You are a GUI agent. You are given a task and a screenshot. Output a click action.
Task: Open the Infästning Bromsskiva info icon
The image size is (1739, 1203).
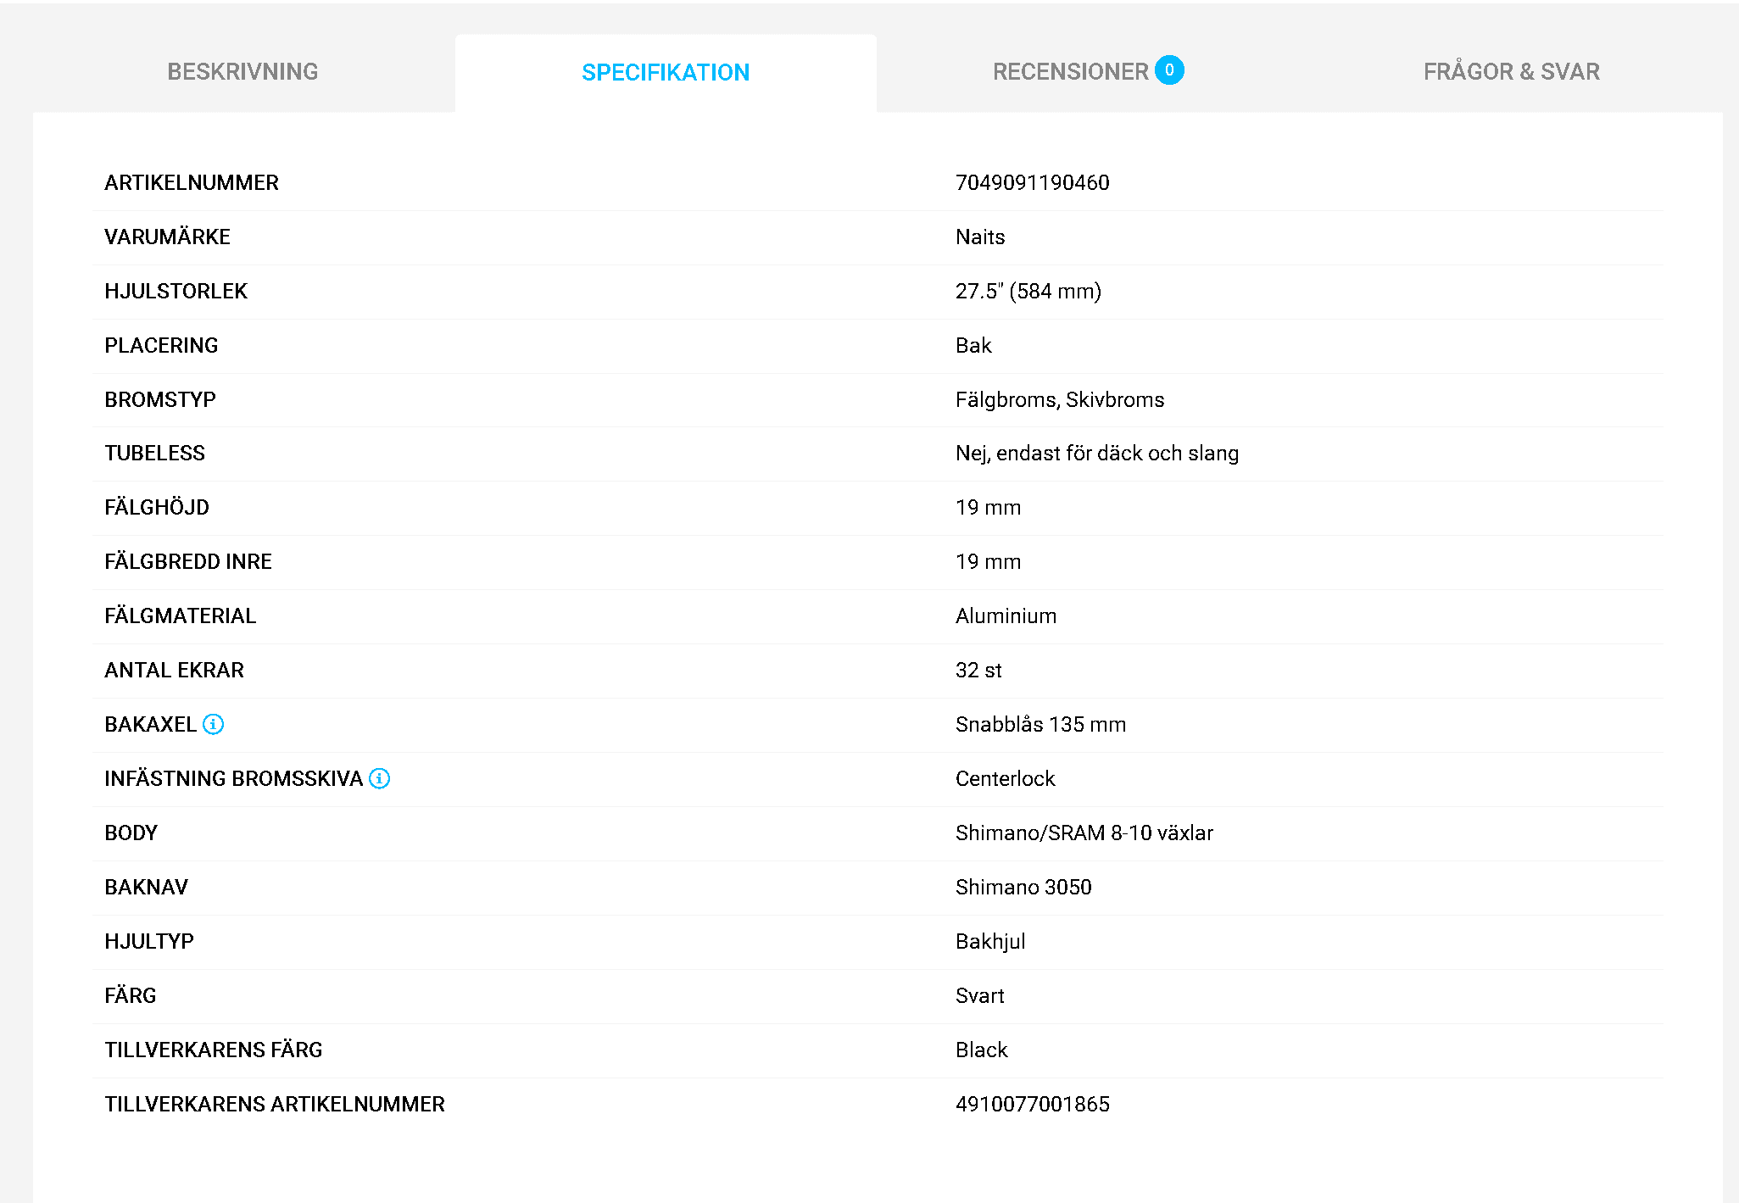click(380, 778)
